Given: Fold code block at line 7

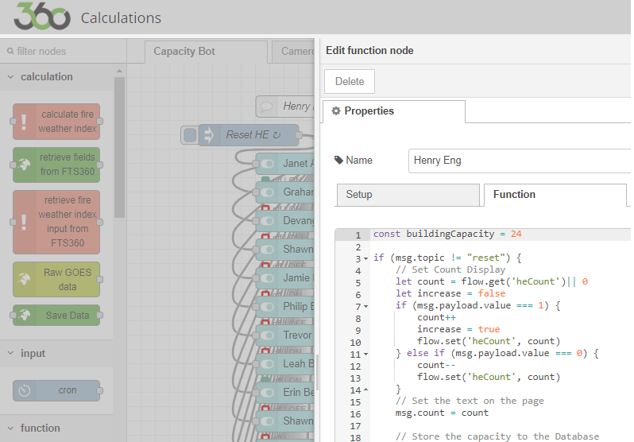Looking at the screenshot, I should (x=366, y=306).
